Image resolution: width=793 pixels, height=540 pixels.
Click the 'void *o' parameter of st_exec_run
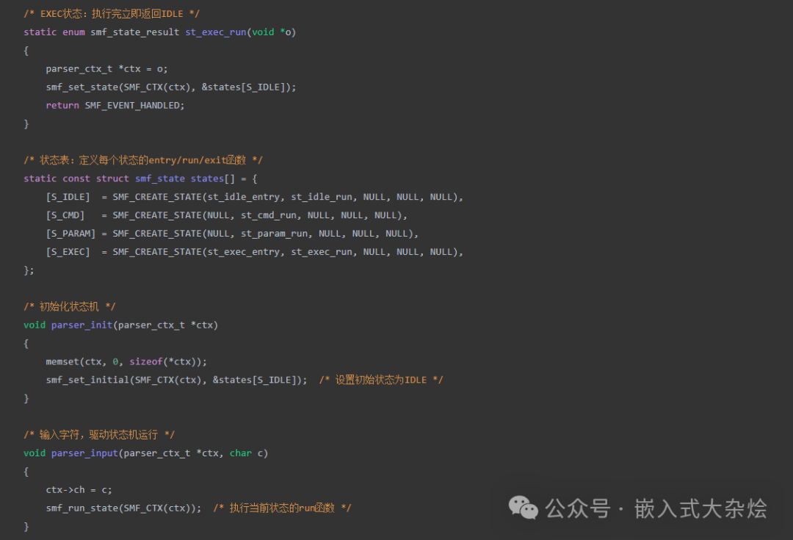tap(272, 32)
